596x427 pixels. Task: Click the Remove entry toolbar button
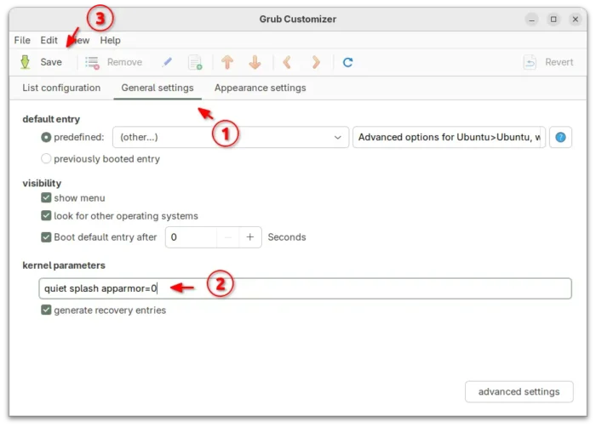[113, 62]
